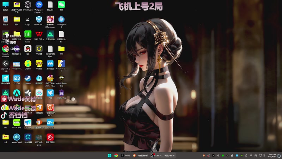Switch to Chrome in the taskbar
The image size is (282, 159).
(116, 155)
